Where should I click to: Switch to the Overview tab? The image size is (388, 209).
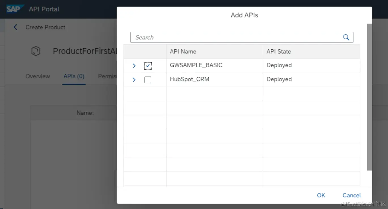[38, 76]
